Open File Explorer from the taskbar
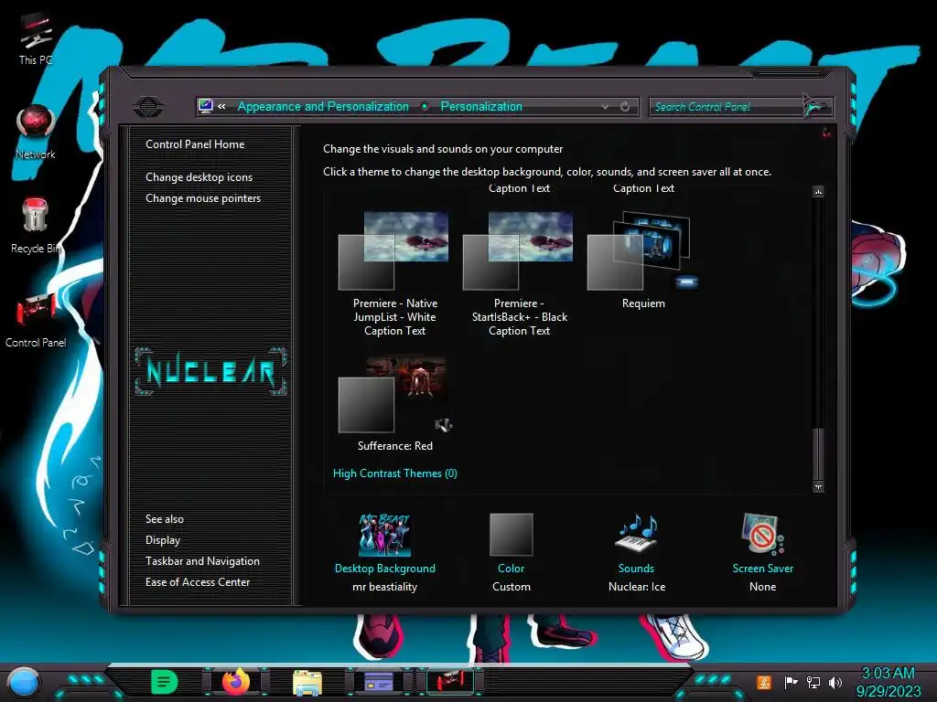Image resolution: width=937 pixels, height=702 pixels. coord(307,683)
